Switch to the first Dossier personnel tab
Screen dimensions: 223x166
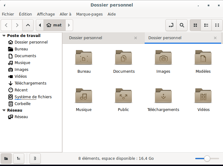coord(86,38)
